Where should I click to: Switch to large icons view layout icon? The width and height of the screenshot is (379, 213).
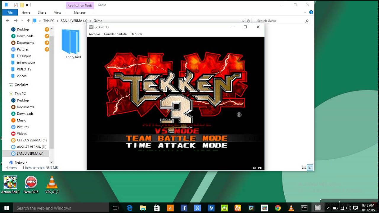[x=310, y=167]
